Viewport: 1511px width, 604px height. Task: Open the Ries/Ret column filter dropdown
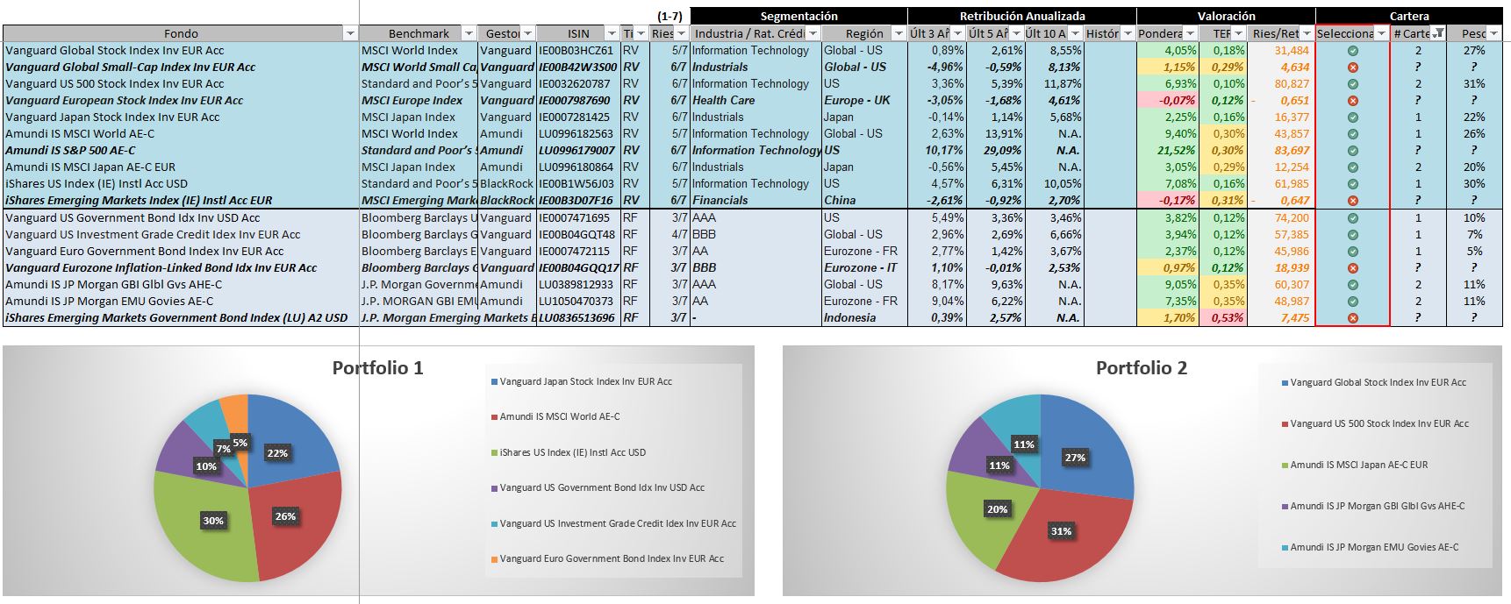click(1307, 33)
